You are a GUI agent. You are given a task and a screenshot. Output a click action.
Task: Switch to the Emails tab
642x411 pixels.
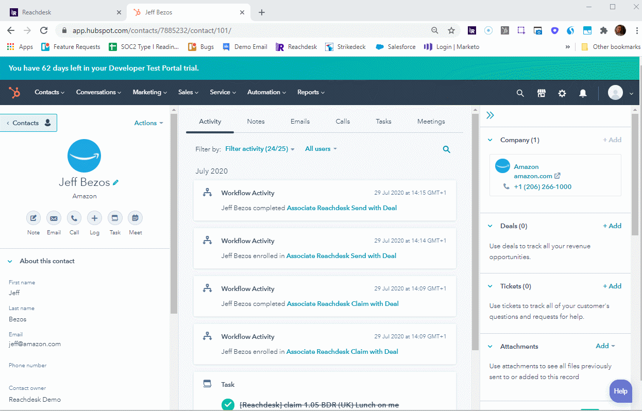pos(300,122)
